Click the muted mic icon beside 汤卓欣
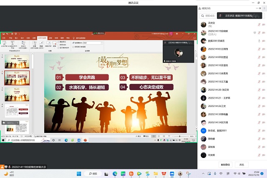The height and width of the screenshot is (178, 267). tap(259, 24)
